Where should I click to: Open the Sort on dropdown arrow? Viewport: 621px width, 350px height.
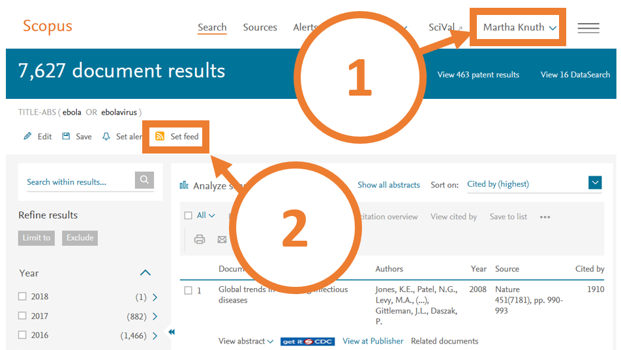tap(595, 183)
